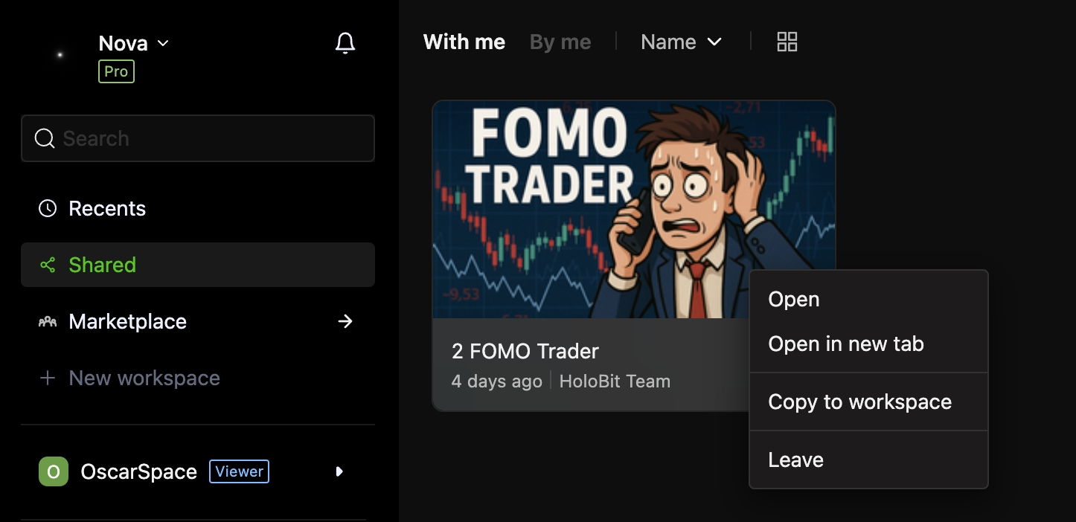This screenshot has height=522, width=1076.
Task: Switch to grid view layout icon
Action: tap(787, 42)
